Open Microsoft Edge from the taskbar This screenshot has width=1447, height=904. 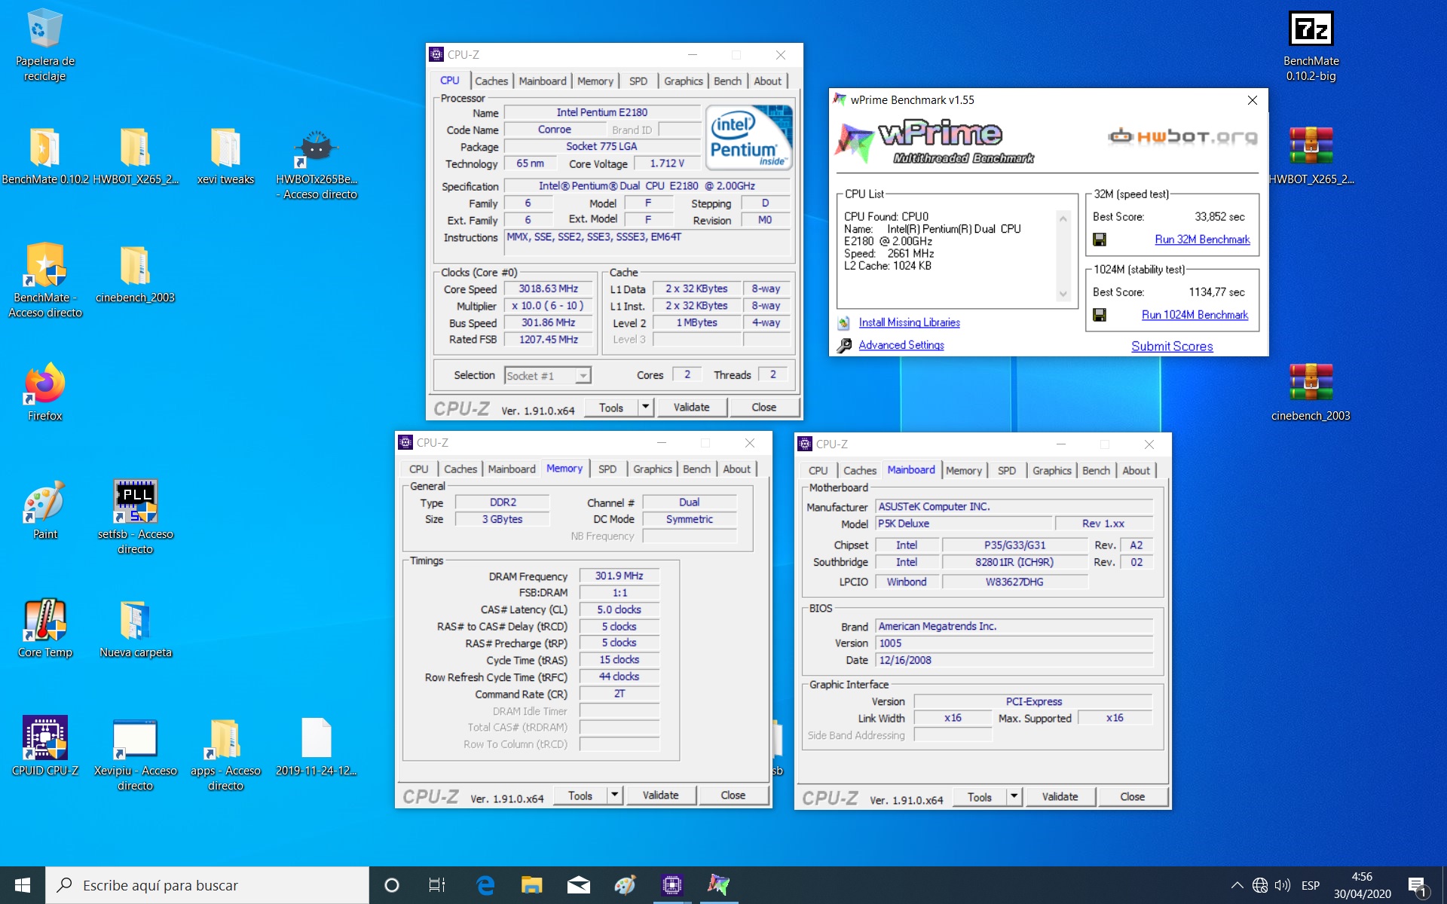[485, 885]
